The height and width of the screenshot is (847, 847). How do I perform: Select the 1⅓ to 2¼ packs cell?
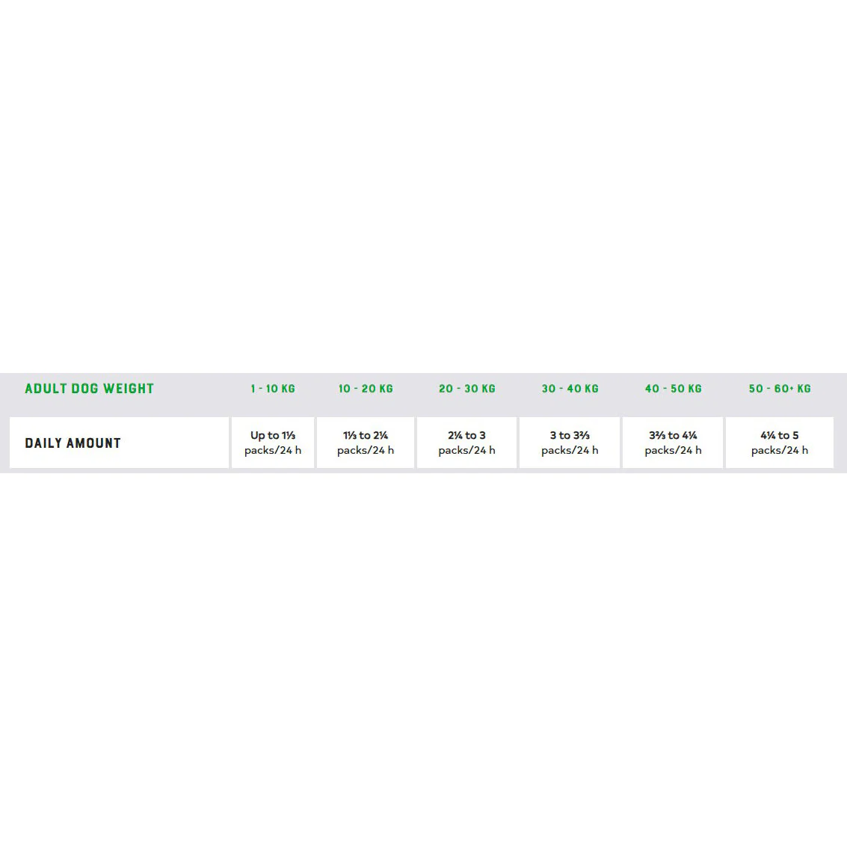[366, 443]
